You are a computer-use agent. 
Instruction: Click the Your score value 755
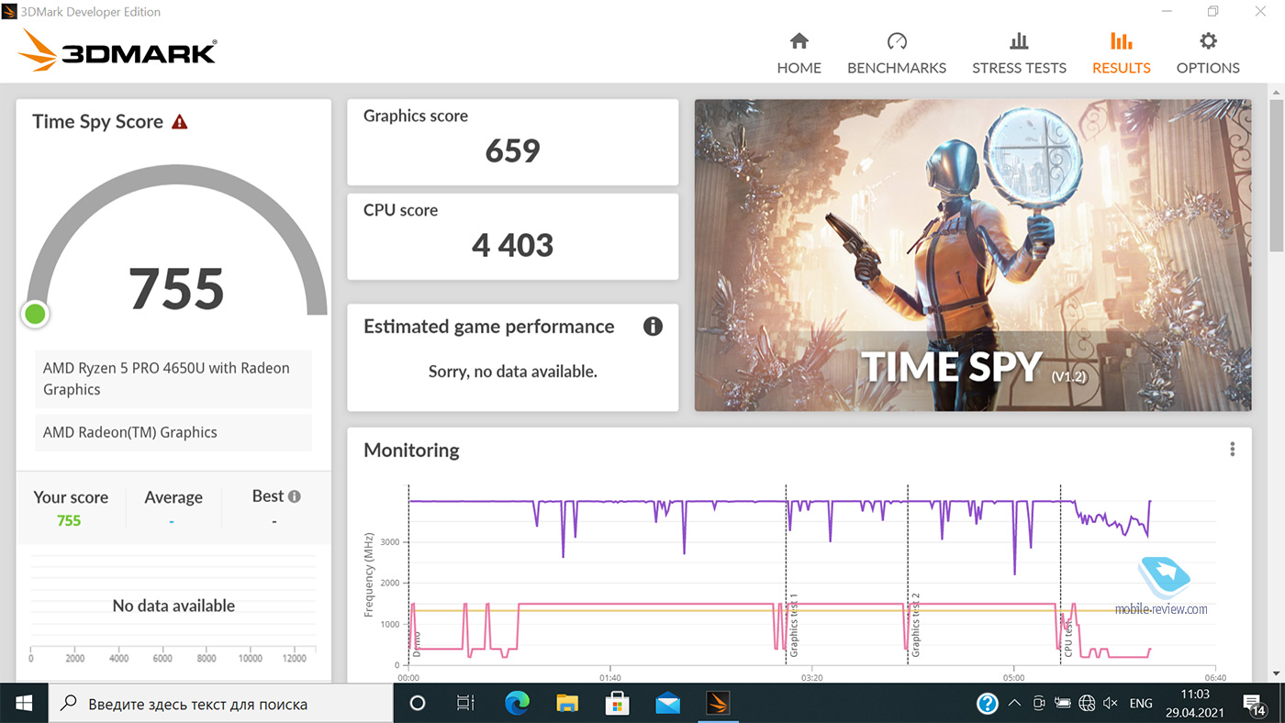tap(69, 521)
